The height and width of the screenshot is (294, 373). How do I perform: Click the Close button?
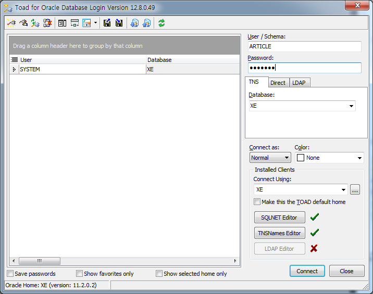coord(346,271)
